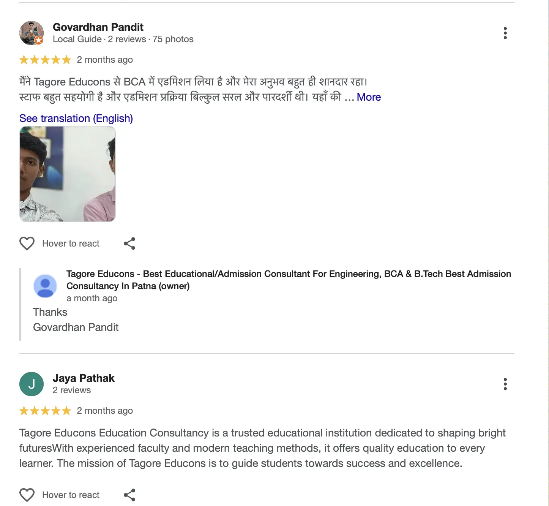Click the five-star rating on Jaya Pathak's review

point(45,411)
